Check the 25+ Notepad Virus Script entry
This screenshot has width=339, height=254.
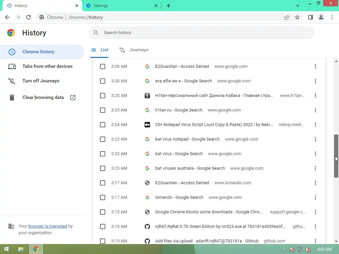pos(103,125)
